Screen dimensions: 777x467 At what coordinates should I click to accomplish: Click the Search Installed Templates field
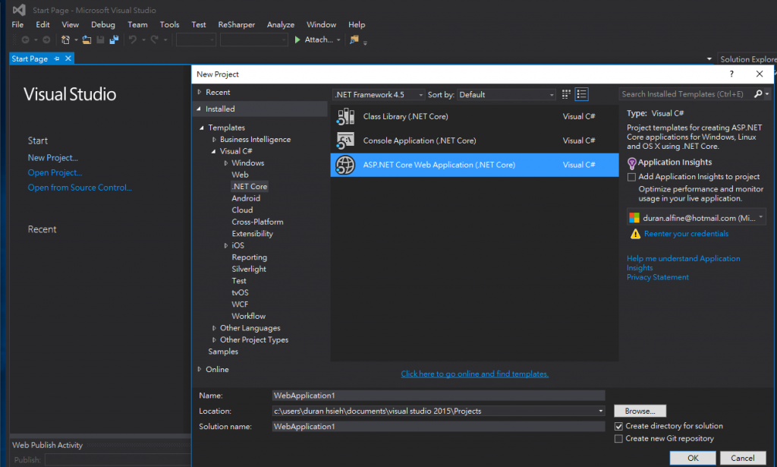tap(685, 94)
